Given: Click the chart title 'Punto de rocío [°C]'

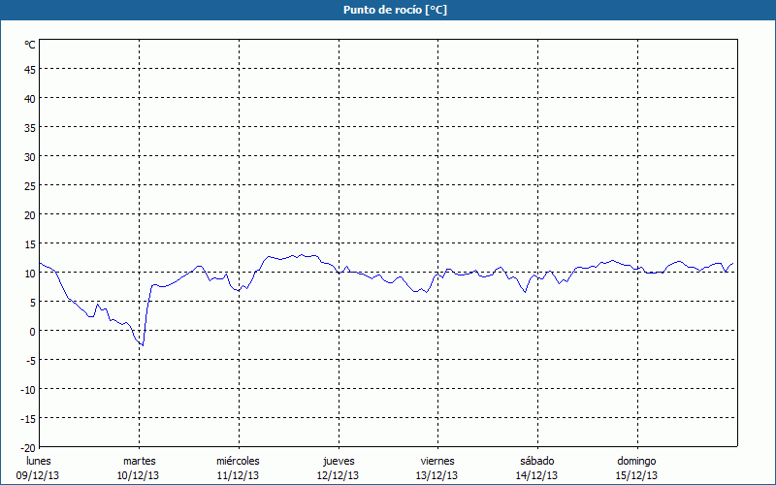Looking at the screenshot, I should (x=388, y=10).
